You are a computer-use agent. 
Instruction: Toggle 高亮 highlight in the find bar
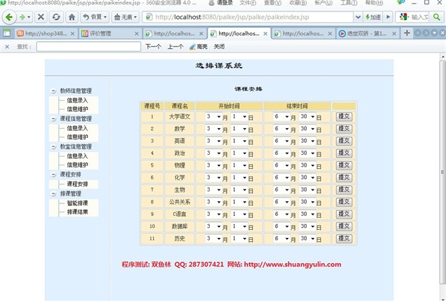[198, 47]
